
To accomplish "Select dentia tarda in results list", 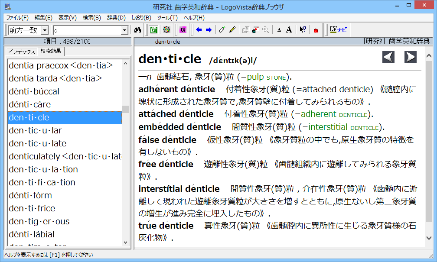I will click(x=65, y=78).
